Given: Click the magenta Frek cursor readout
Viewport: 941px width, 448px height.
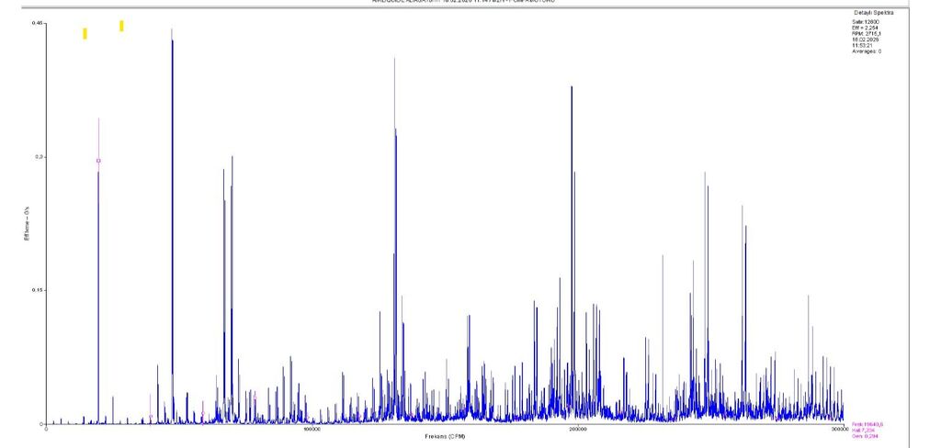Looking at the screenshot, I should tap(867, 424).
